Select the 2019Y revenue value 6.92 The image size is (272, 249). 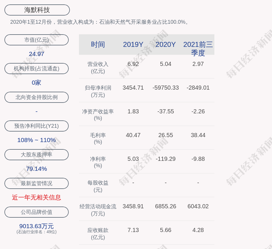[133, 64]
